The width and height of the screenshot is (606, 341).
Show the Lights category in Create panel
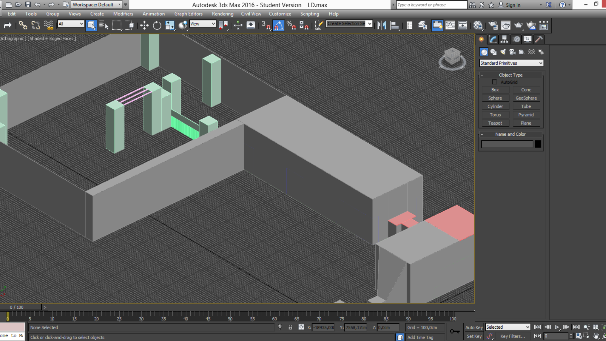tap(503, 52)
